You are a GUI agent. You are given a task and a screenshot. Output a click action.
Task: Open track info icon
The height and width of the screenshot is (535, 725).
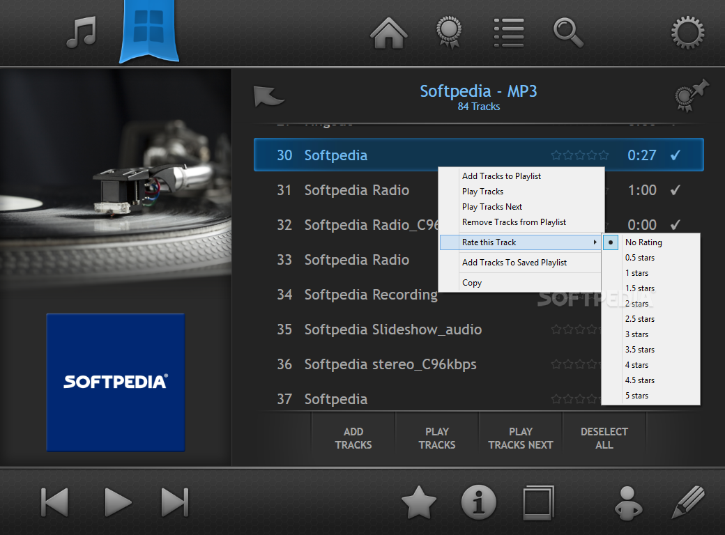(478, 502)
